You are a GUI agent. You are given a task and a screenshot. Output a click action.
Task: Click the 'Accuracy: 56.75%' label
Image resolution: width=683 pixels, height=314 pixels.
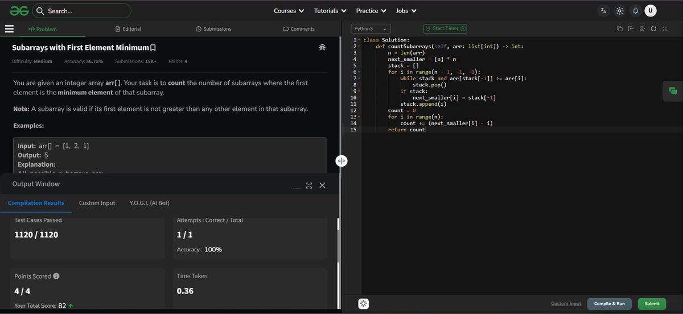[x=84, y=61]
